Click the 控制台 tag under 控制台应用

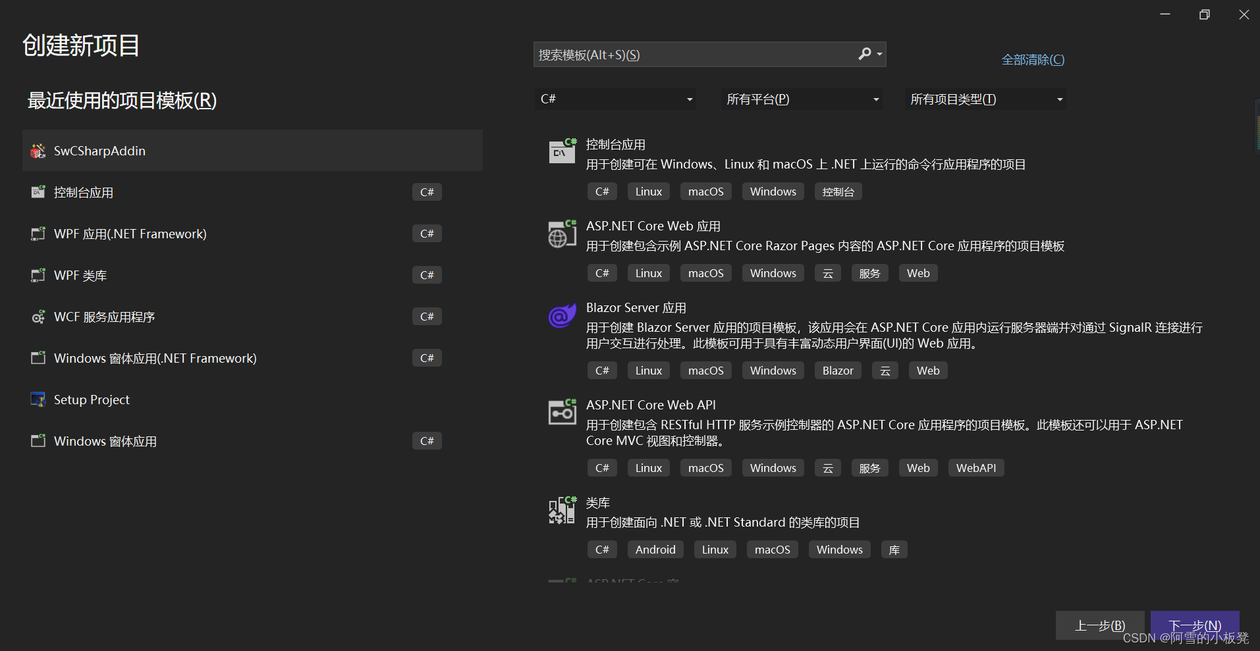[x=838, y=192]
